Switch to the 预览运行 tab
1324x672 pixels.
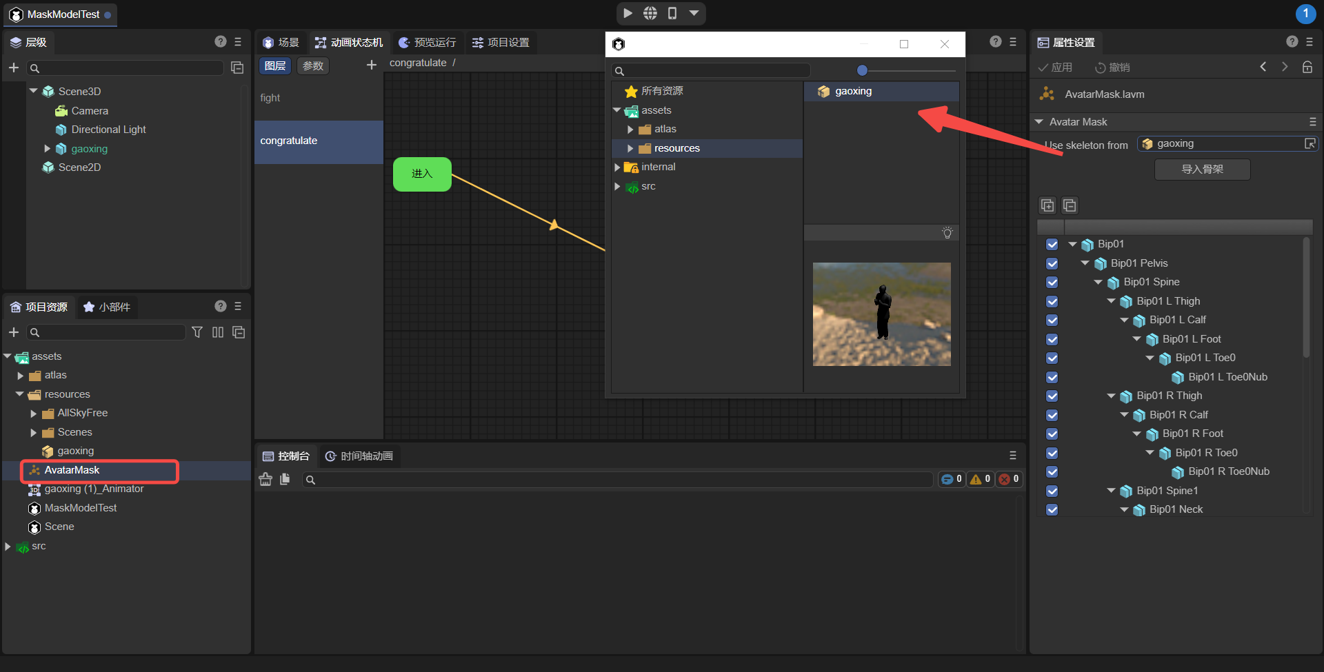pos(428,43)
